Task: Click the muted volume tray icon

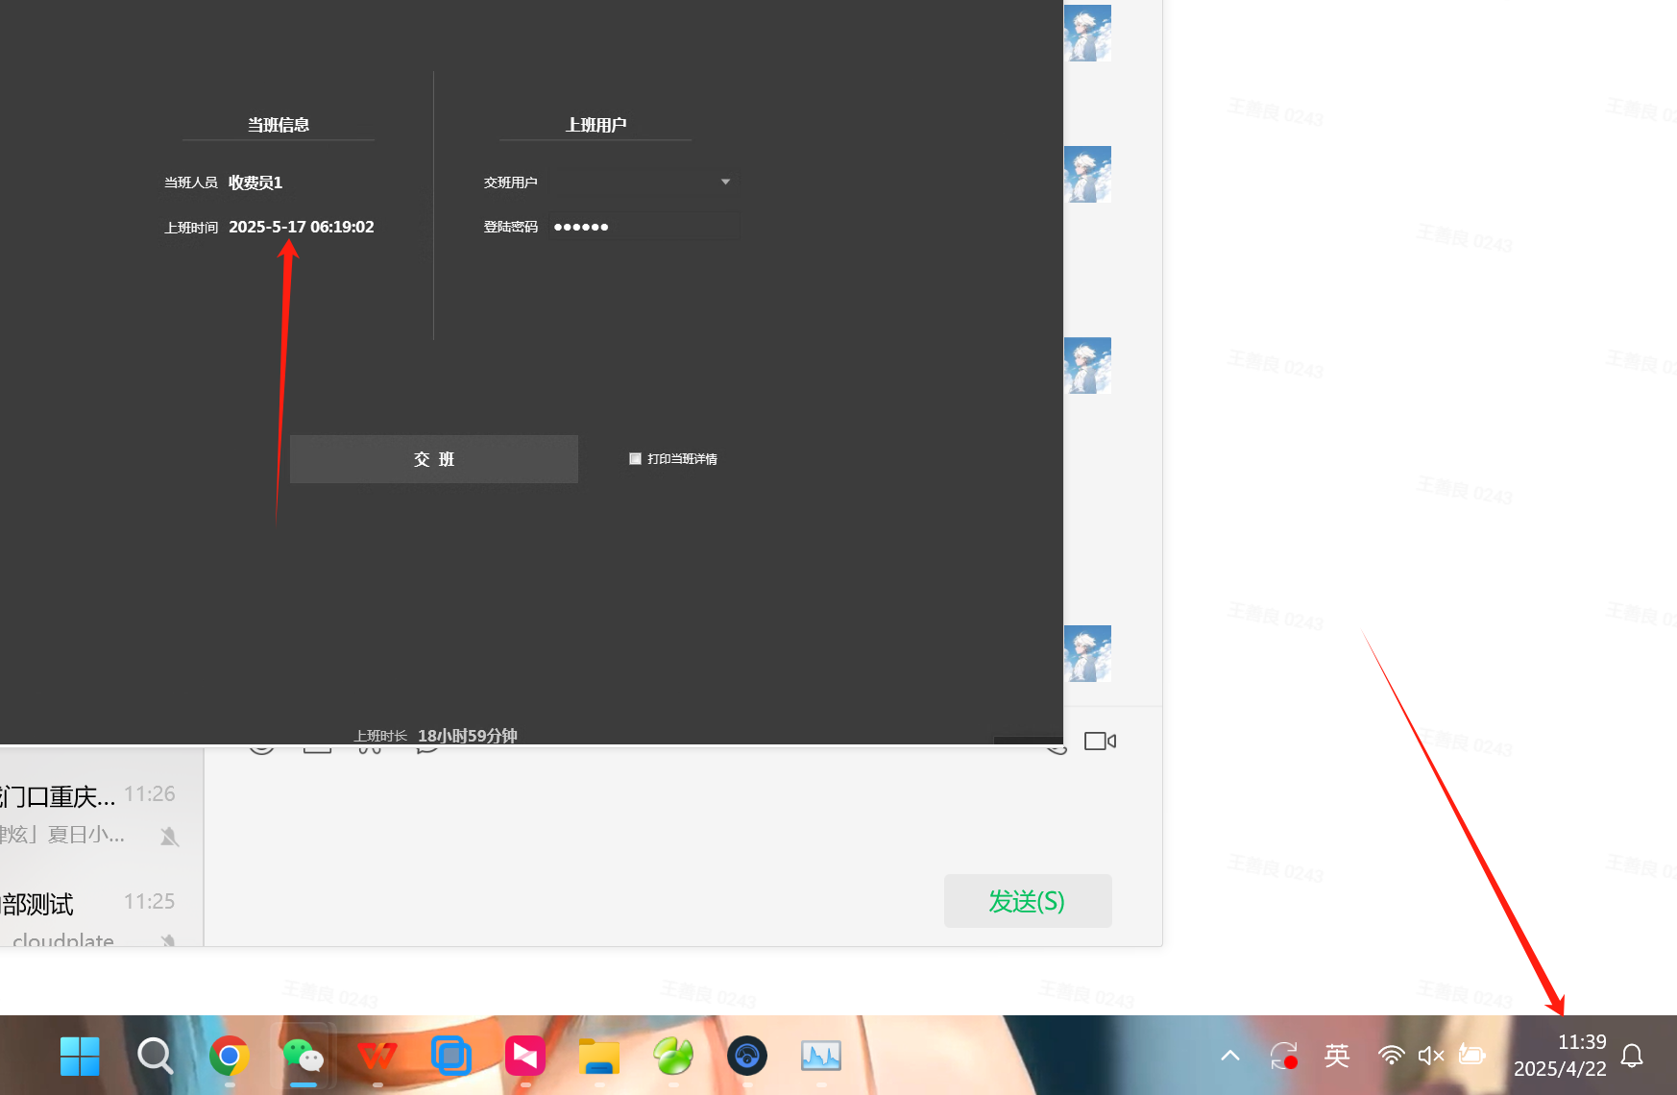Action: pyautogui.click(x=1431, y=1056)
